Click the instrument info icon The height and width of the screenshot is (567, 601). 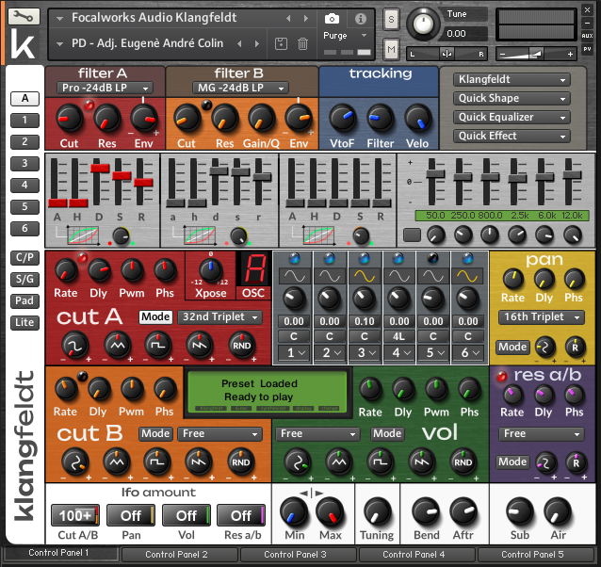pyautogui.click(x=360, y=19)
